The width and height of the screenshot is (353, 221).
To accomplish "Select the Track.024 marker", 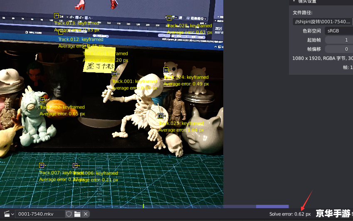I will [166, 70].
